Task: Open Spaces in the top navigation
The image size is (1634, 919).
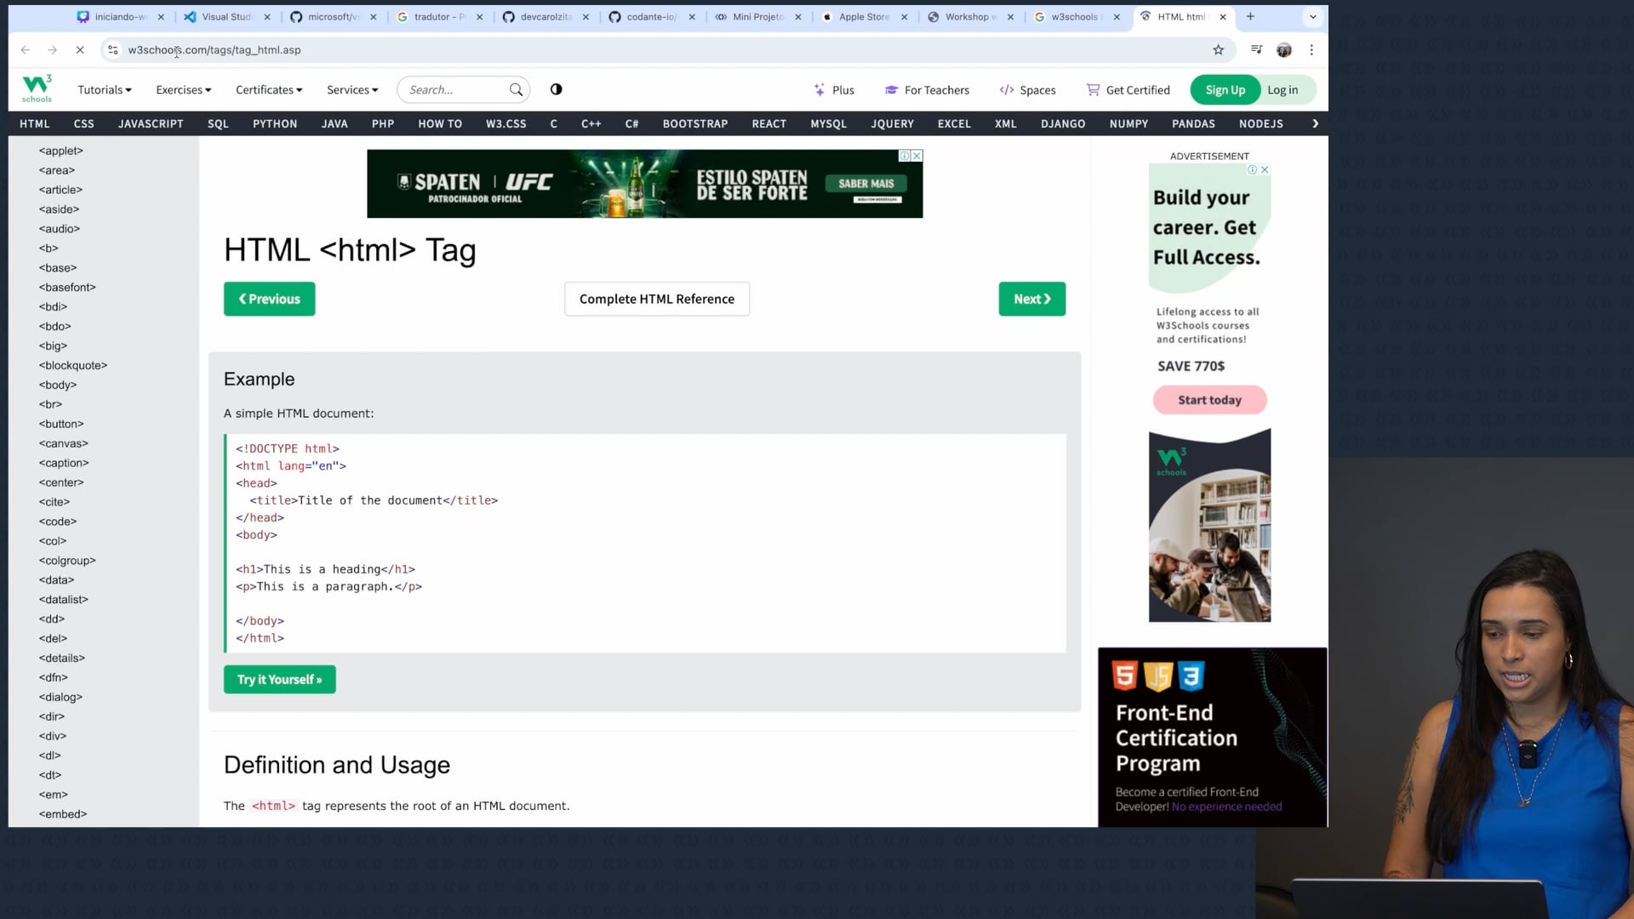Action: pos(1027,89)
